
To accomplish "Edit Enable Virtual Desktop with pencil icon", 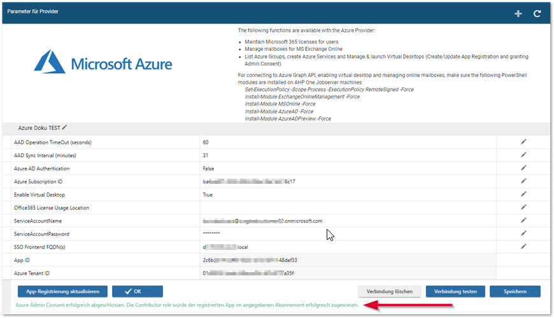I will click(523, 194).
